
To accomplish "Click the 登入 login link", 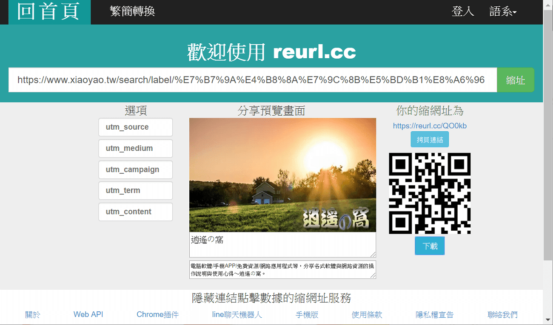I will pyautogui.click(x=463, y=11).
